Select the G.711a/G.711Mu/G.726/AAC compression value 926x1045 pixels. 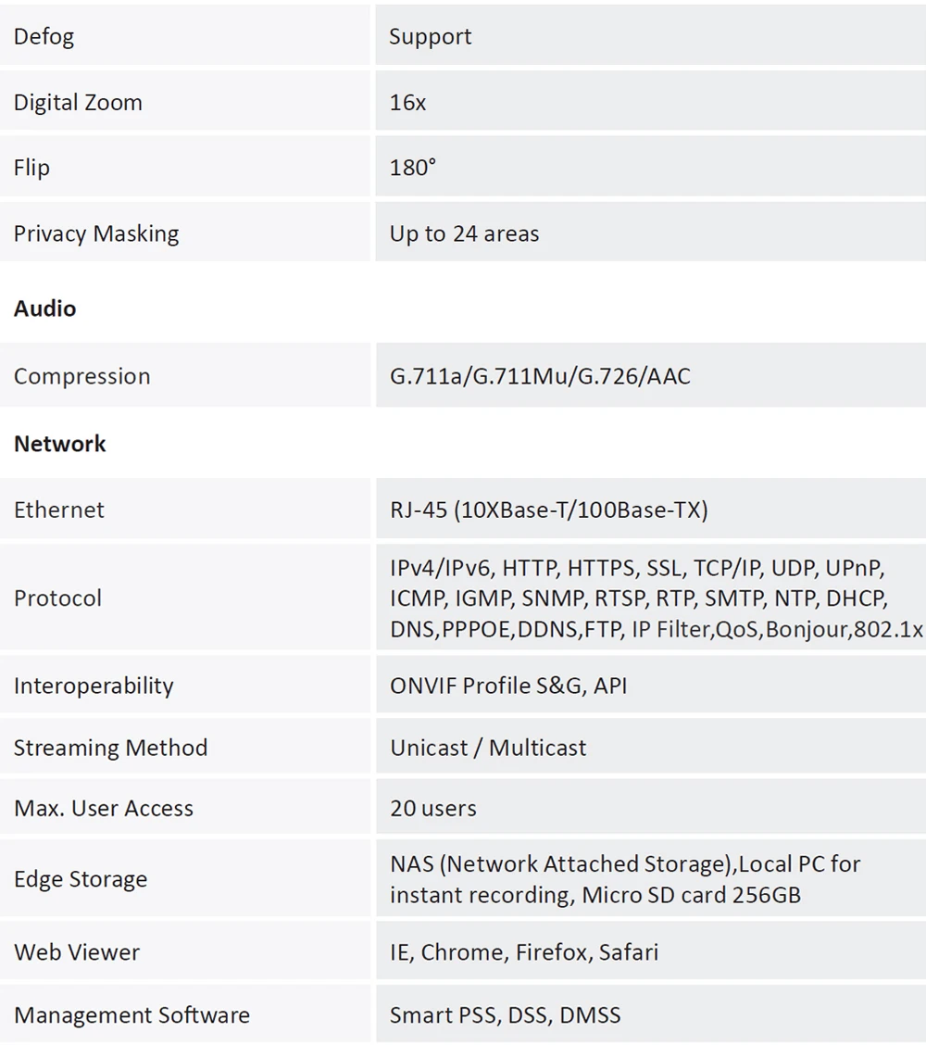540,376
